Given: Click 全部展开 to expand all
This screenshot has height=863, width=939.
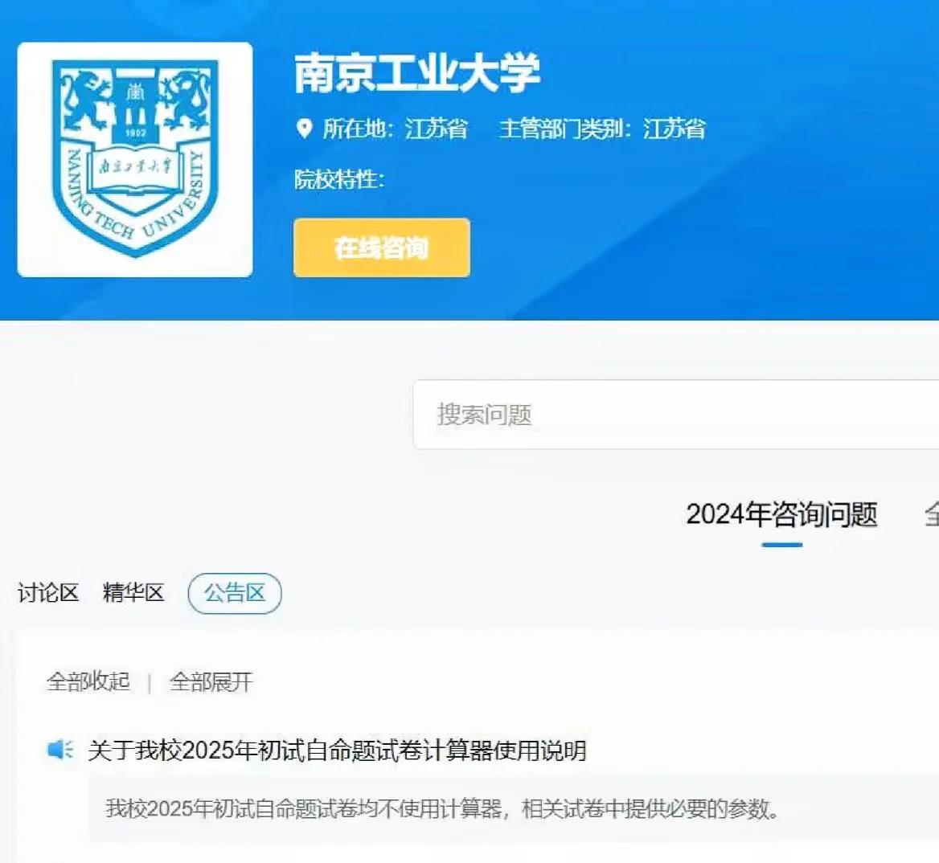Looking at the screenshot, I should tap(211, 681).
